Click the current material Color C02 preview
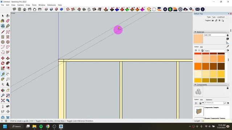 198,39
